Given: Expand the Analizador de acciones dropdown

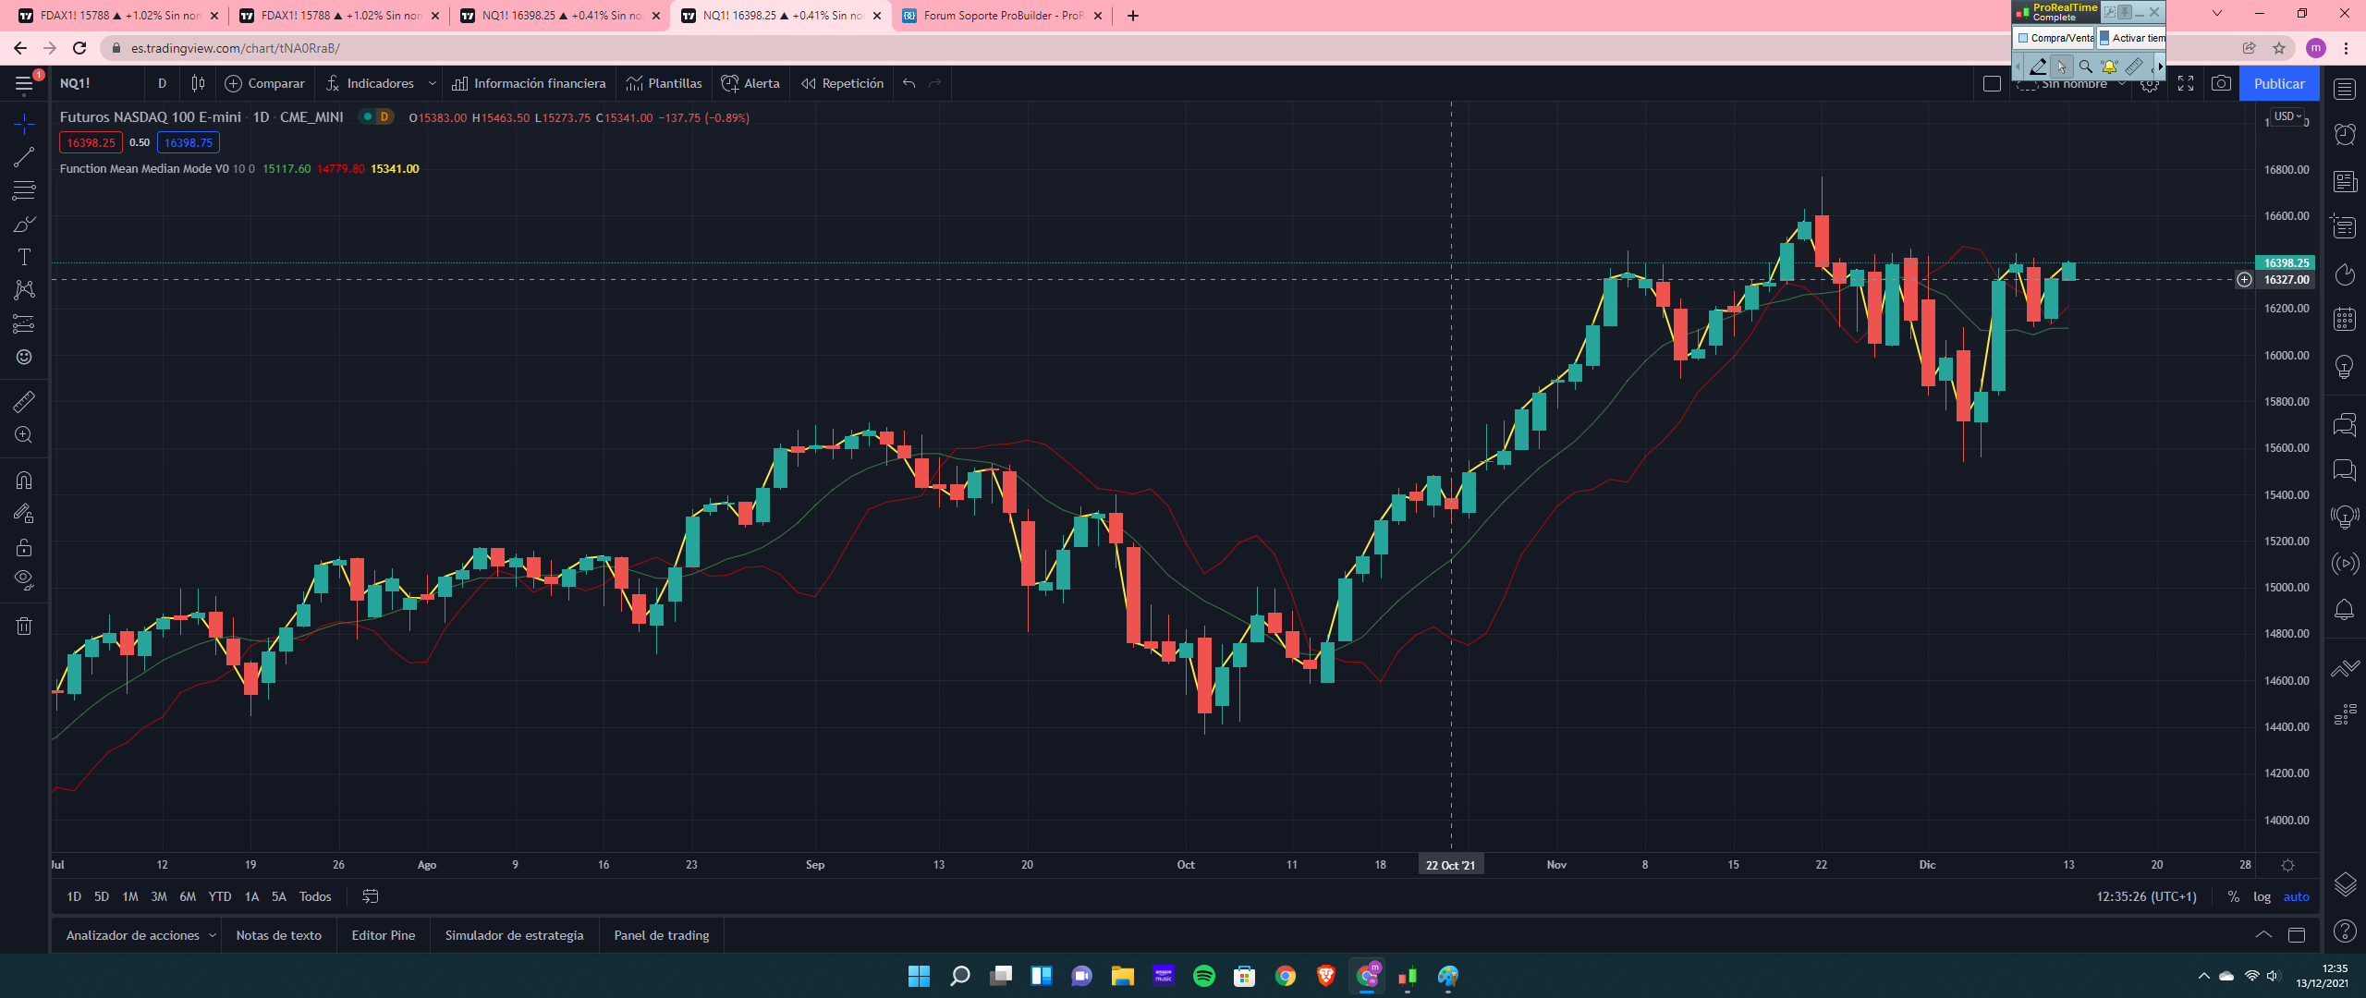Looking at the screenshot, I should coord(213,935).
